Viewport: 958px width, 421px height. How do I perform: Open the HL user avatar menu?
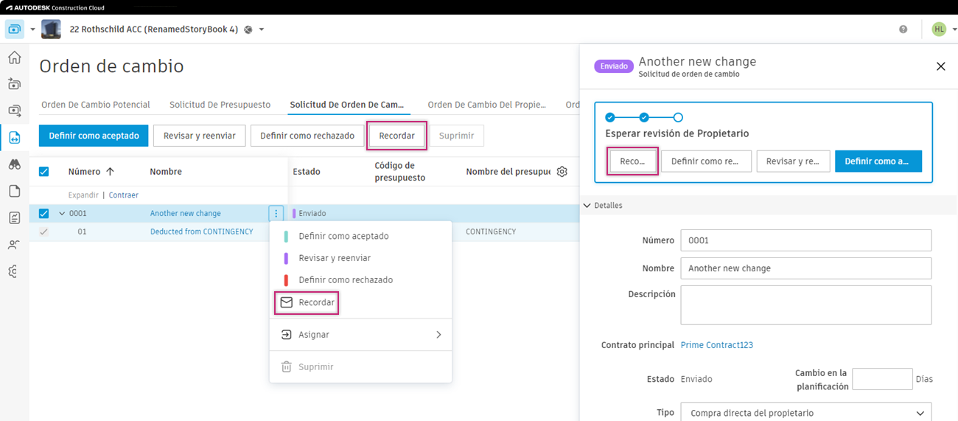click(939, 29)
